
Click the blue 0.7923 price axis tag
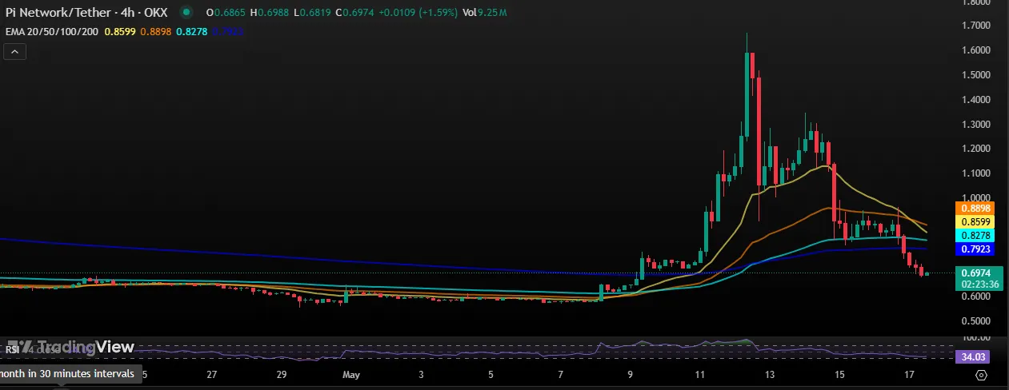point(975,249)
